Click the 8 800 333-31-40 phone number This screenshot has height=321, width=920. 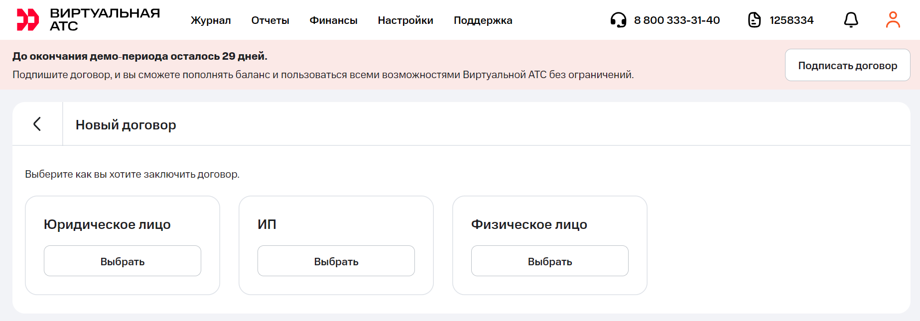pos(677,20)
